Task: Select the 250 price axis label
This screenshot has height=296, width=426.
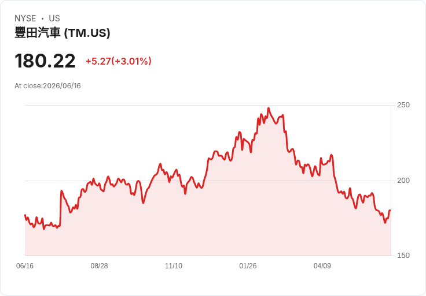Action: coord(403,105)
